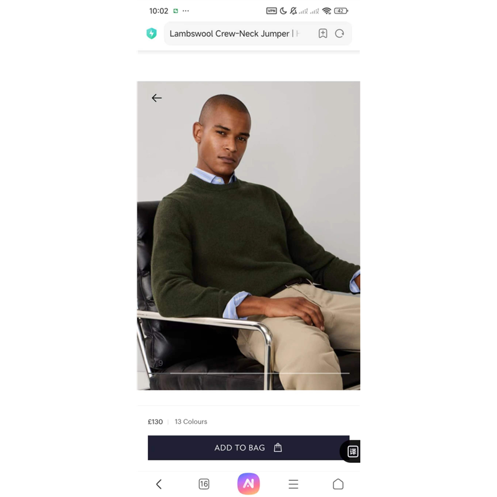Go back using the arrow over the photo
The height and width of the screenshot is (497, 497).
pos(157,98)
